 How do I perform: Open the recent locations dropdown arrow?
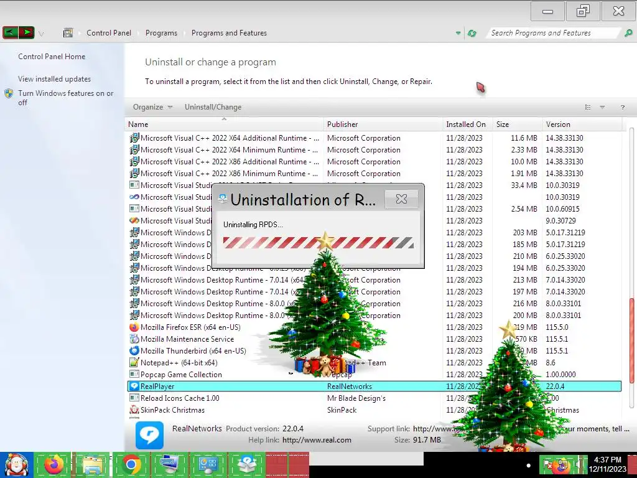coord(41,34)
